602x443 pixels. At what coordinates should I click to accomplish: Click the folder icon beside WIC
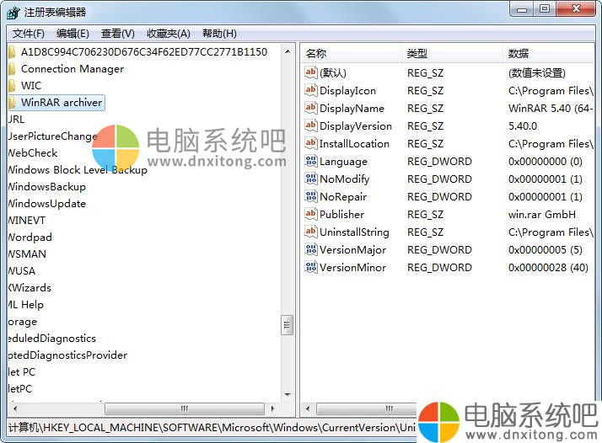[x=12, y=86]
